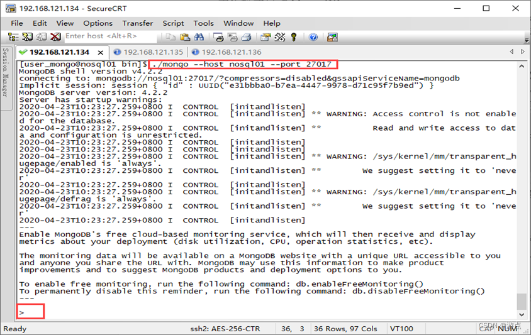Click the blue Help question icon
The width and height of the screenshot is (531, 335).
(313, 37)
